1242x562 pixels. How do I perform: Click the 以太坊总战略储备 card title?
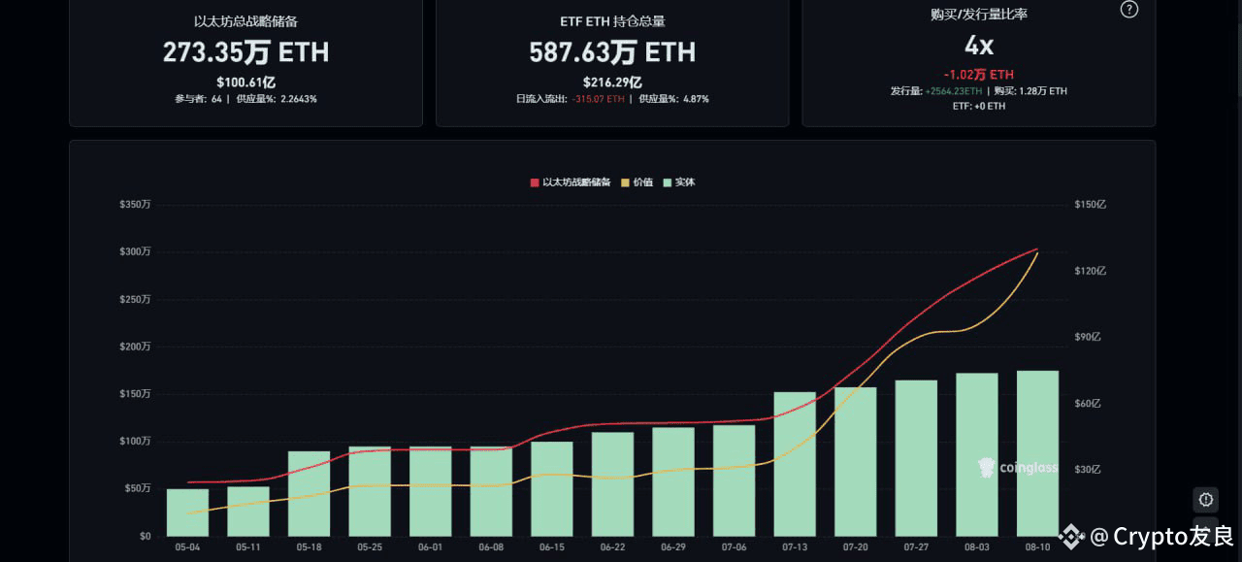coord(245,20)
